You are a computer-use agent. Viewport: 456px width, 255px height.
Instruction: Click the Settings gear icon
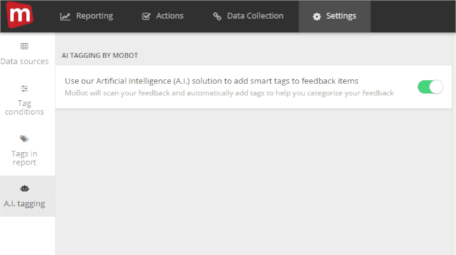pos(316,17)
